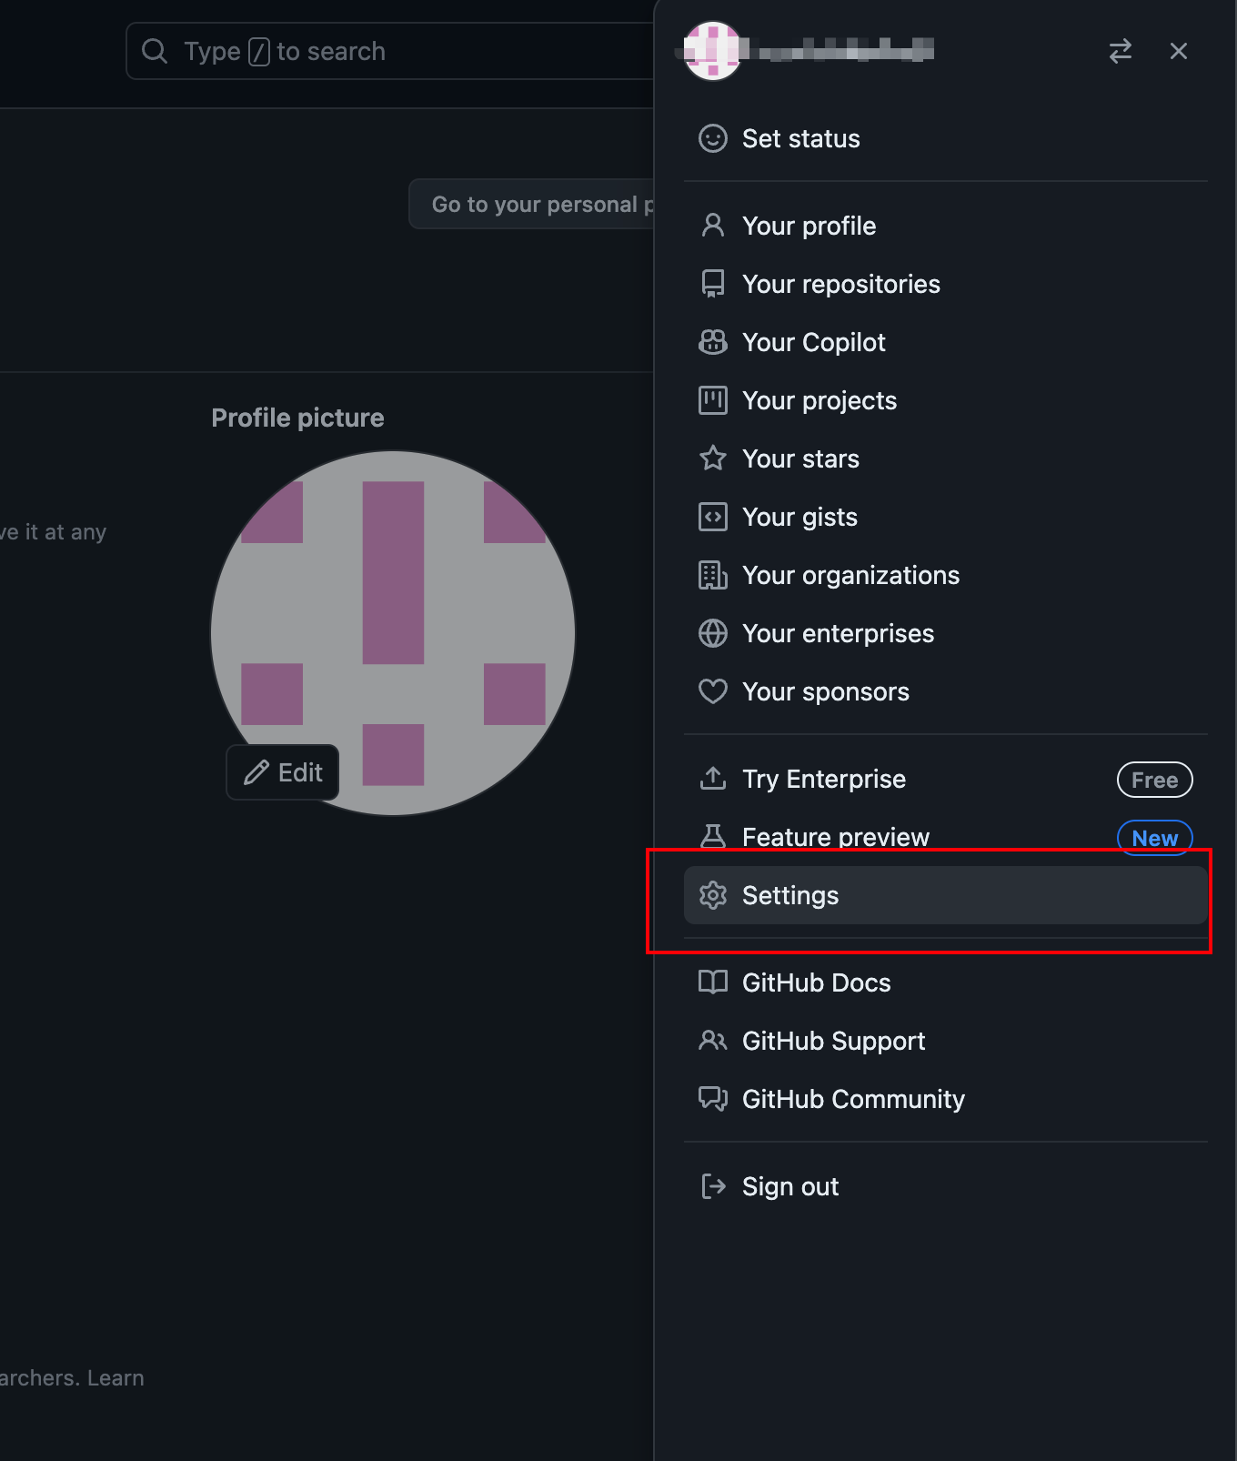The width and height of the screenshot is (1237, 1461).
Task: Click the Edit button on profile picture
Action: click(283, 772)
